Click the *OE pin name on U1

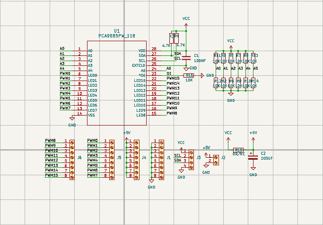pyautogui.click(x=142, y=75)
